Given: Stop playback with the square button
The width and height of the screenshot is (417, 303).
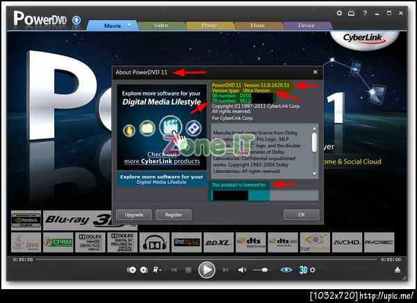Looking at the screenshot, I should point(188,270).
